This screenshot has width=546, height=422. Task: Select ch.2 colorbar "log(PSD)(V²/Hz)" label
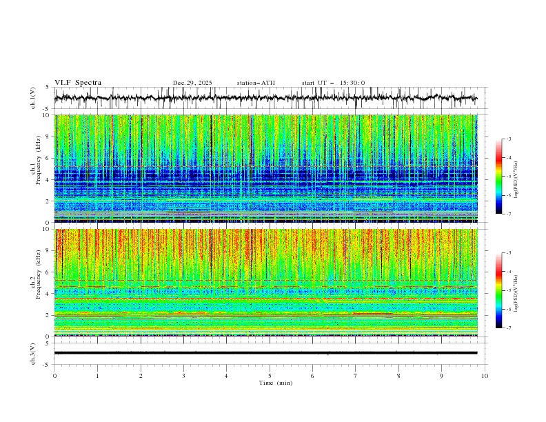click(x=517, y=294)
